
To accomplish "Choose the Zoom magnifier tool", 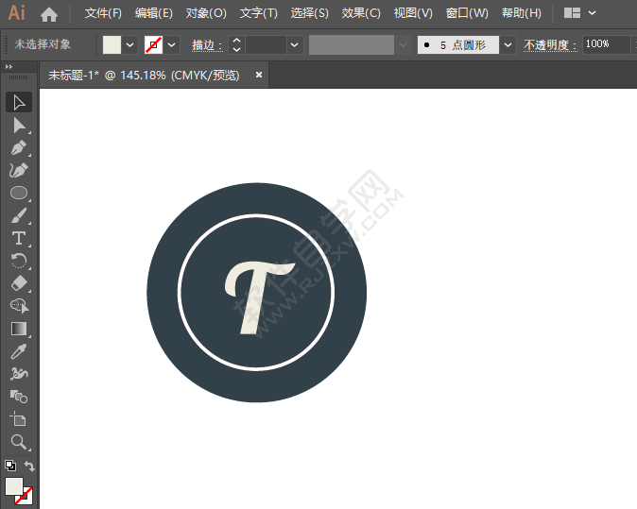I will click(x=18, y=441).
